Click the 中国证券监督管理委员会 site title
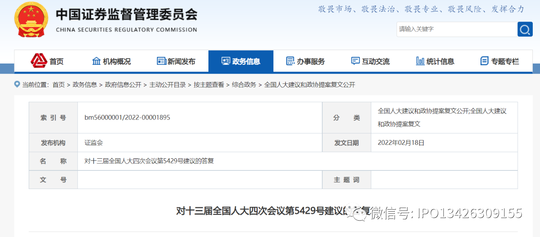The image size is (540, 237). pyautogui.click(x=127, y=15)
